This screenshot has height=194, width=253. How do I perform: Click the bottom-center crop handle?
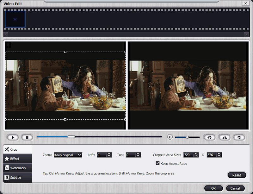65,119
